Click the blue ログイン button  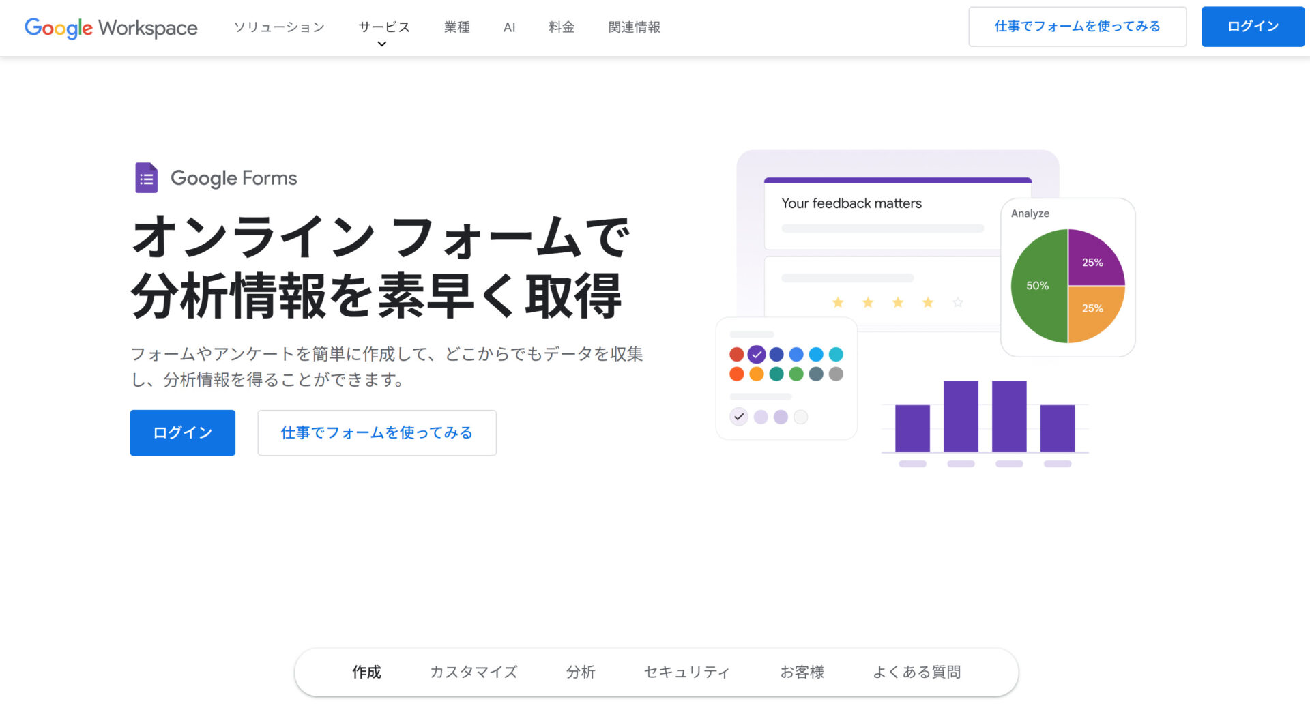[182, 432]
